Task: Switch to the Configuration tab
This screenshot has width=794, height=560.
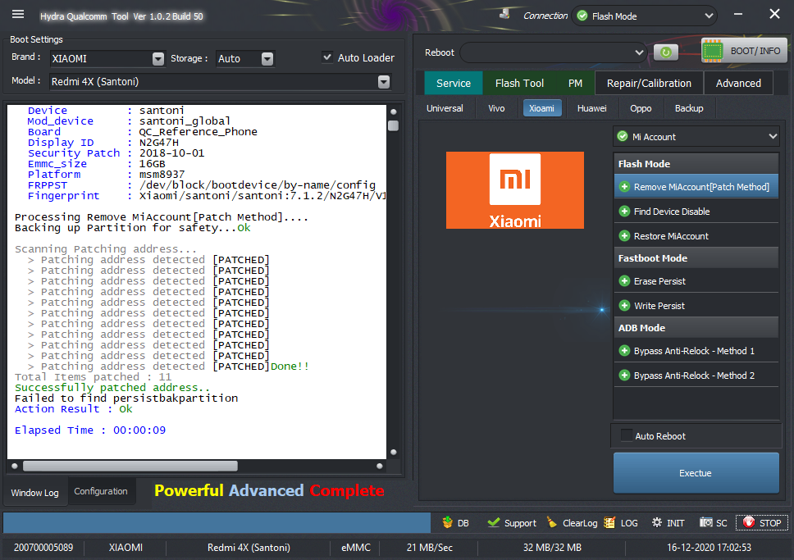Action: (x=101, y=491)
